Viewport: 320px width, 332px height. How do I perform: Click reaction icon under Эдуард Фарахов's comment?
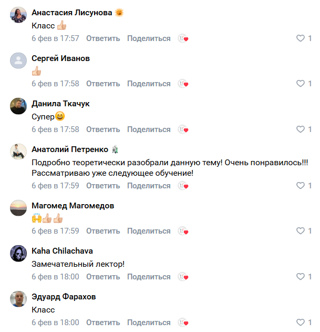183,323
